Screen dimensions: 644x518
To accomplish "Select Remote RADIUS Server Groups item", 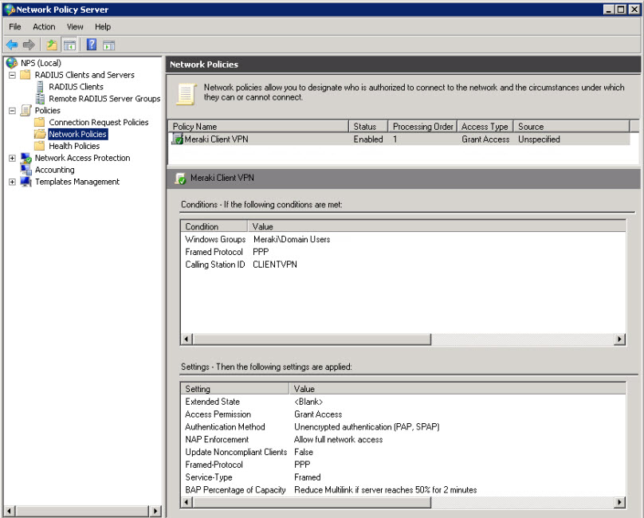I will pyautogui.click(x=104, y=99).
